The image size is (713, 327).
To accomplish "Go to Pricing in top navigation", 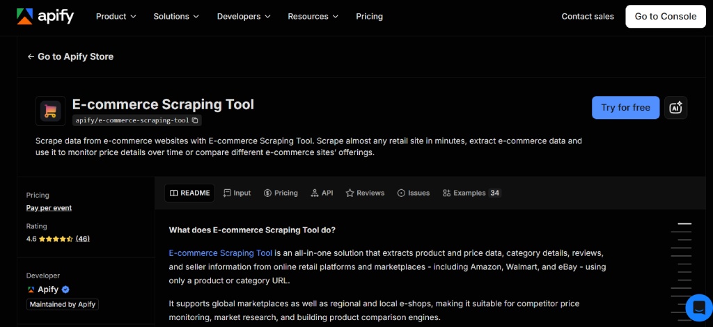I will (x=369, y=17).
